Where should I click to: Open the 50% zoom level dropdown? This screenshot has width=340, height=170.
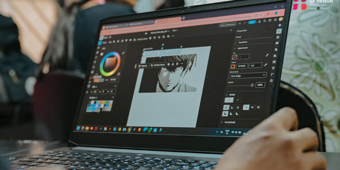click(175, 30)
